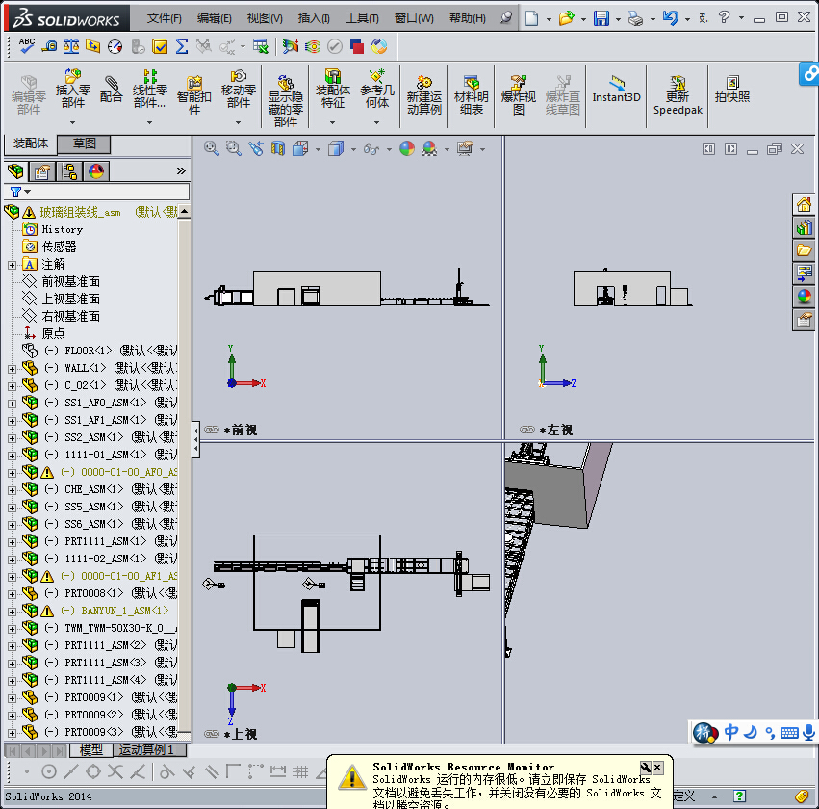Expand the hidden manager tabs chevron
Viewport: 819px width, 809px height.
click(x=181, y=170)
